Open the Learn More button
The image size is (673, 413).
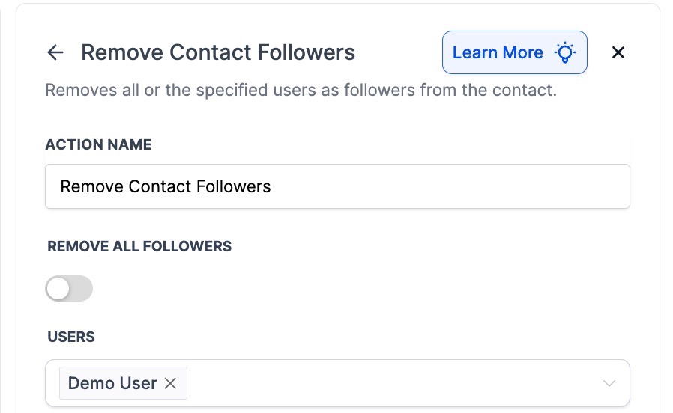(x=514, y=52)
